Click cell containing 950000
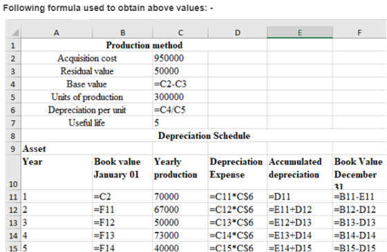This screenshot has height=252, width=387. click(x=180, y=58)
